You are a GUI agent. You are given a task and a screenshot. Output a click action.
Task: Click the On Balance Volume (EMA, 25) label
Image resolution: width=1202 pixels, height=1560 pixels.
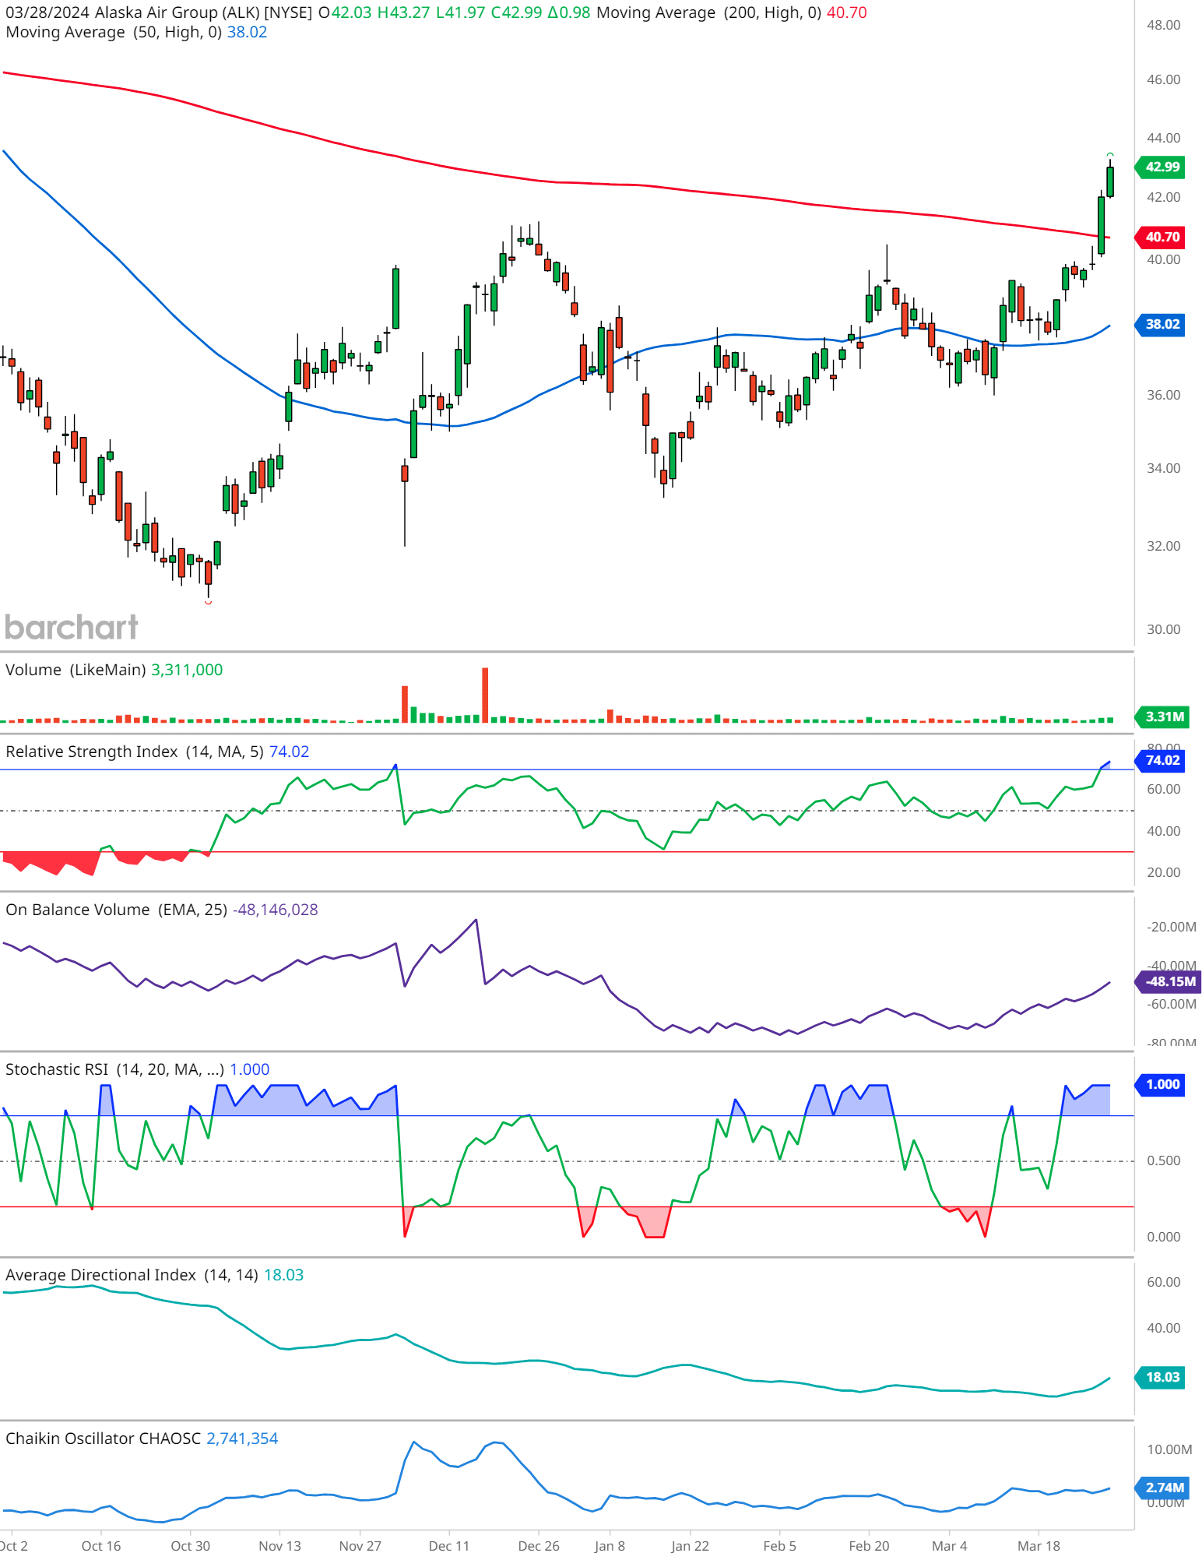coord(116,910)
